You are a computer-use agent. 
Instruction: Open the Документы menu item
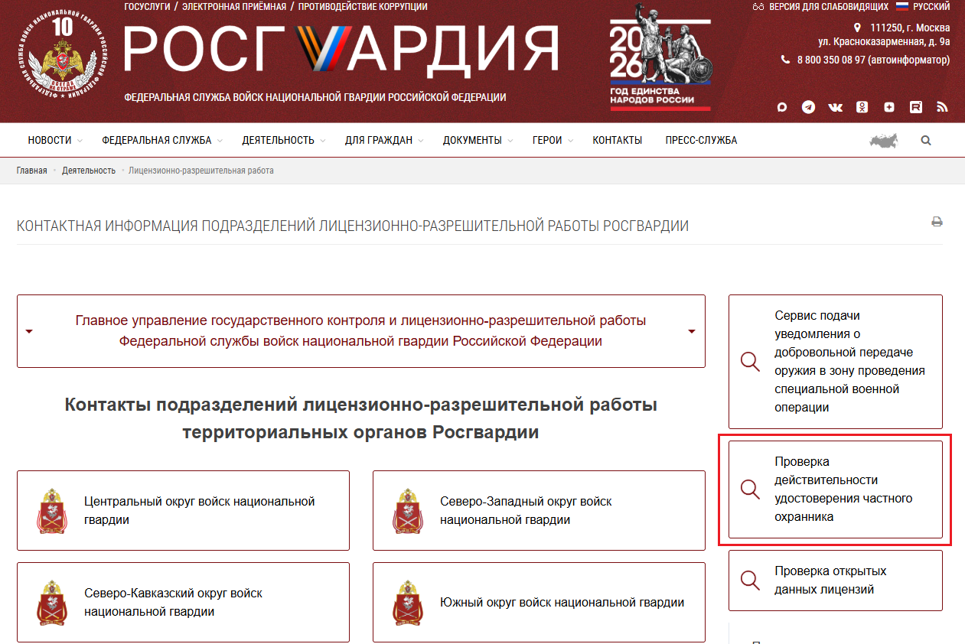tap(472, 141)
